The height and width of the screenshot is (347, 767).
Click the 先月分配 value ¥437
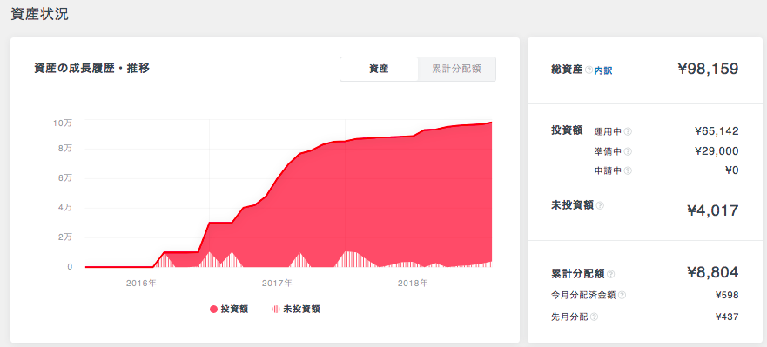pos(727,317)
